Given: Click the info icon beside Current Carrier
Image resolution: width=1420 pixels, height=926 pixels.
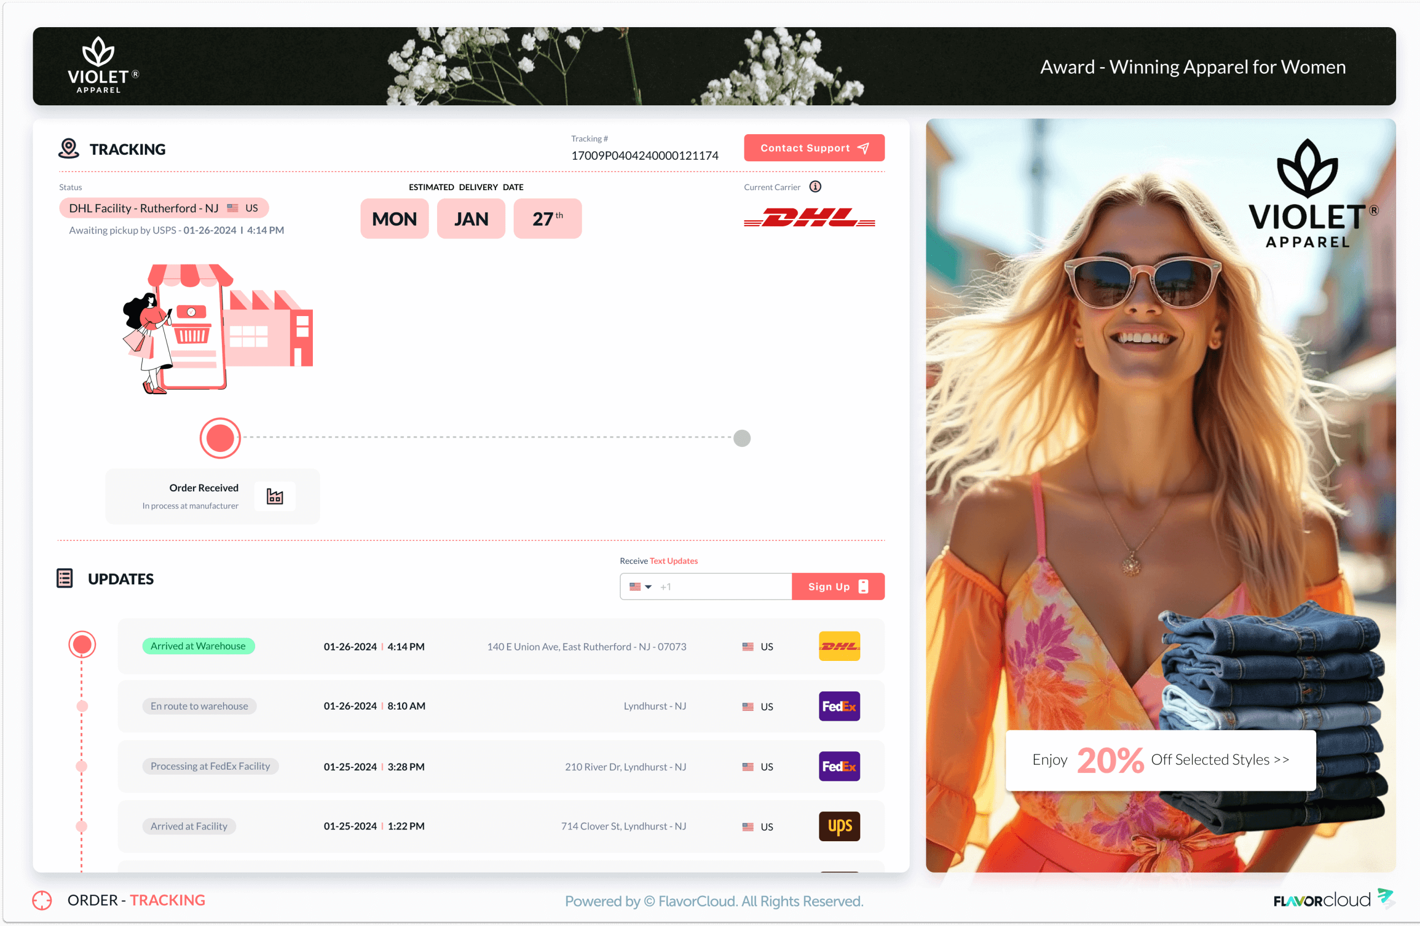Looking at the screenshot, I should (x=815, y=187).
